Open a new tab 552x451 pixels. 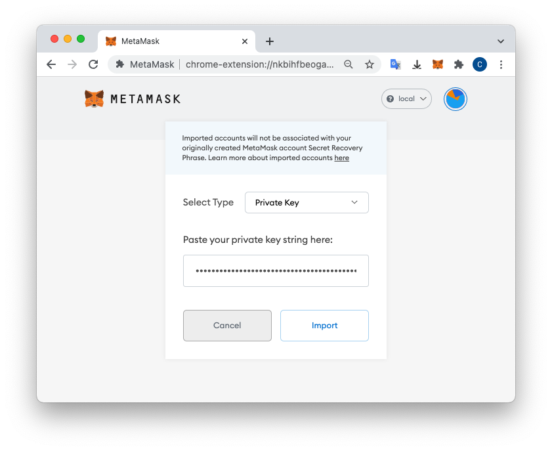click(x=269, y=41)
